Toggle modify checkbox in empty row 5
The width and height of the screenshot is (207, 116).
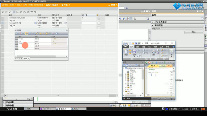pos(99,28)
